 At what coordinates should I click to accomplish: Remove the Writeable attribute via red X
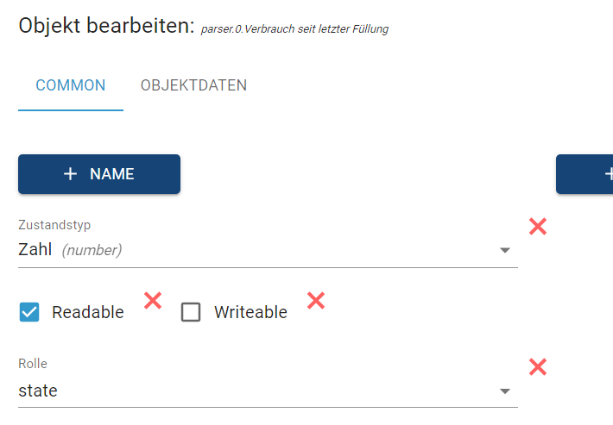click(x=316, y=300)
